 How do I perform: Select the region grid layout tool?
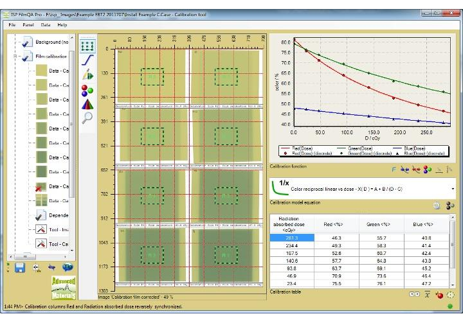(x=87, y=46)
